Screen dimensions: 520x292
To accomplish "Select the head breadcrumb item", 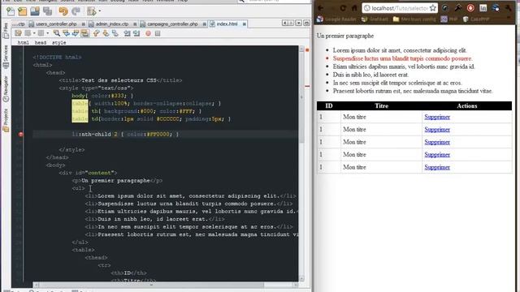I will pos(41,43).
